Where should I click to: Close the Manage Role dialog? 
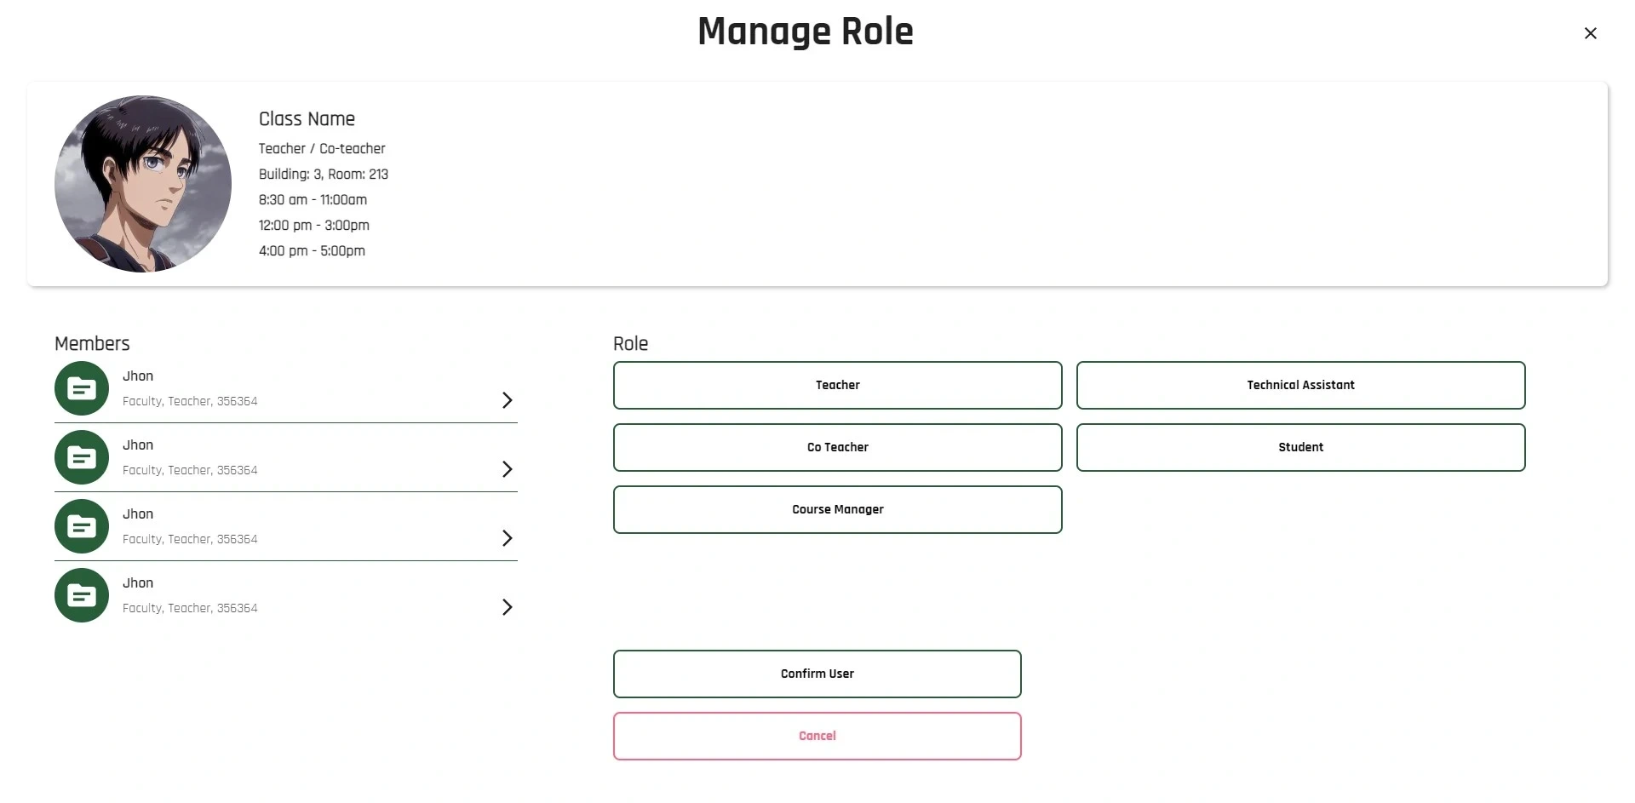pyautogui.click(x=1590, y=33)
